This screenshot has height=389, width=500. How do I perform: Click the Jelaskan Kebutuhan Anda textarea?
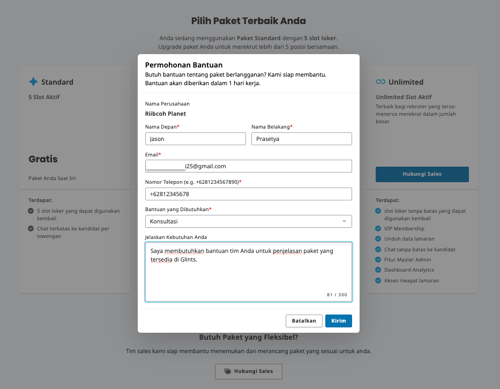[249, 272]
